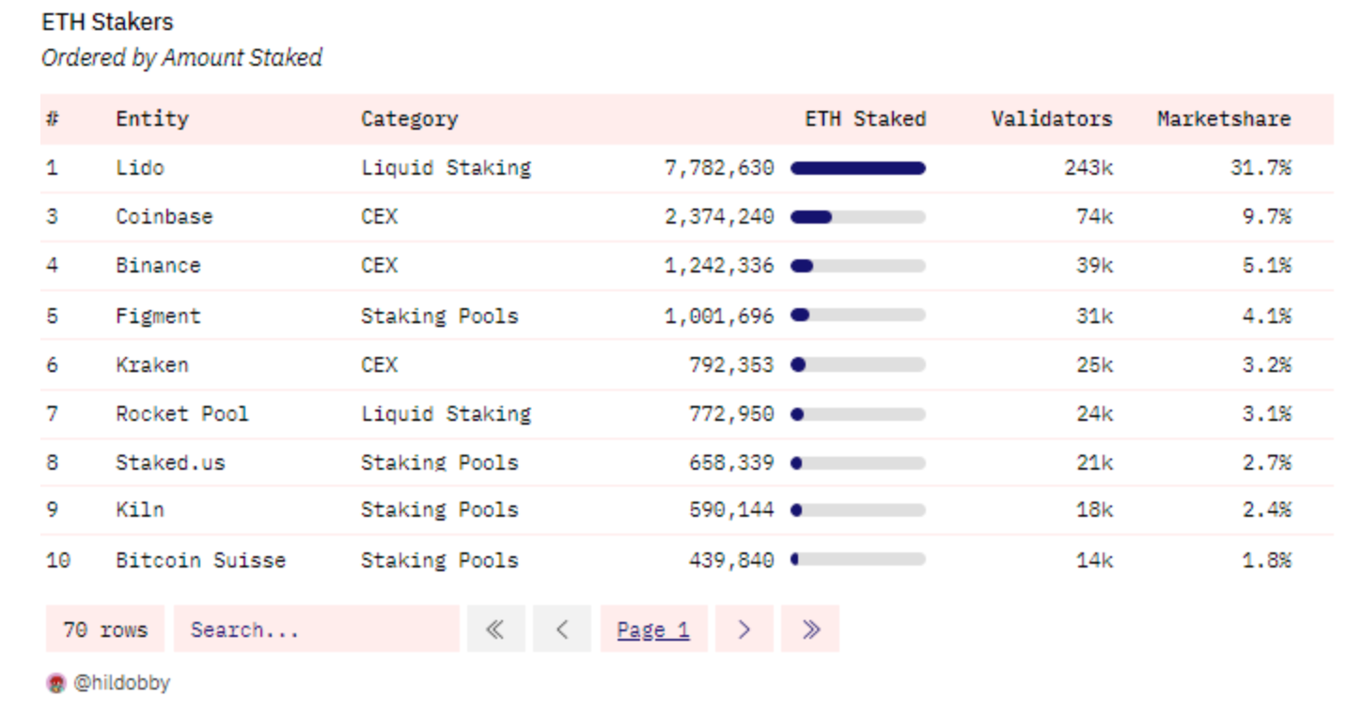Focus the Search input field

coord(316,629)
